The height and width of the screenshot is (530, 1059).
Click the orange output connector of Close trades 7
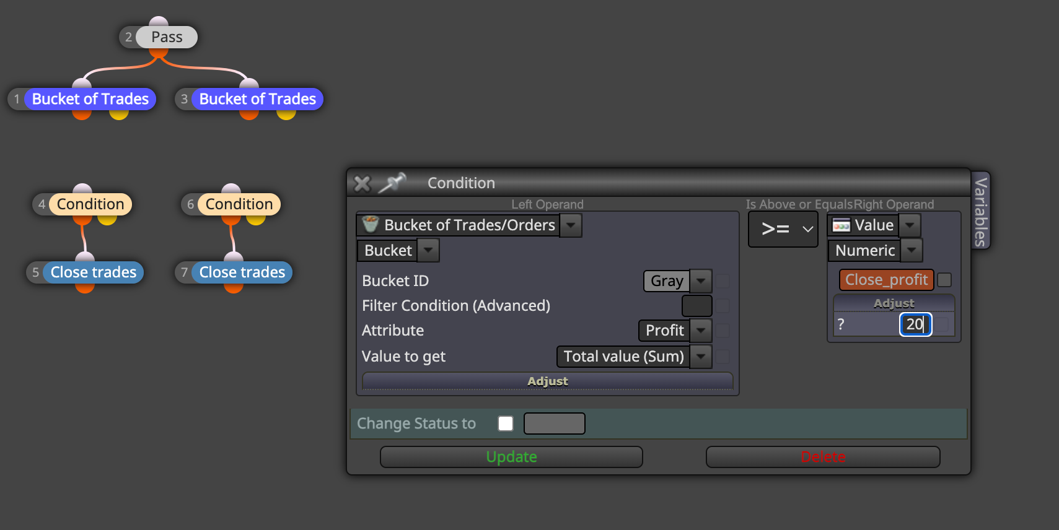point(234,288)
